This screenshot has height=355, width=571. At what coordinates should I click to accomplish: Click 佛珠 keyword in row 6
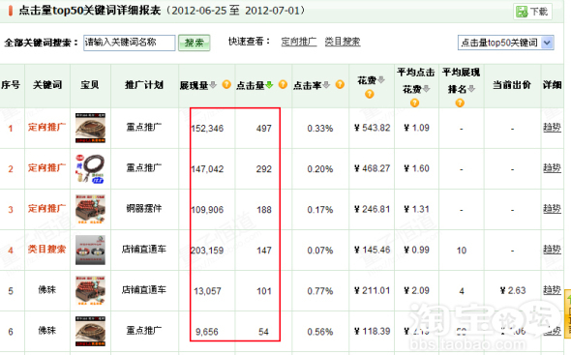tap(47, 331)
